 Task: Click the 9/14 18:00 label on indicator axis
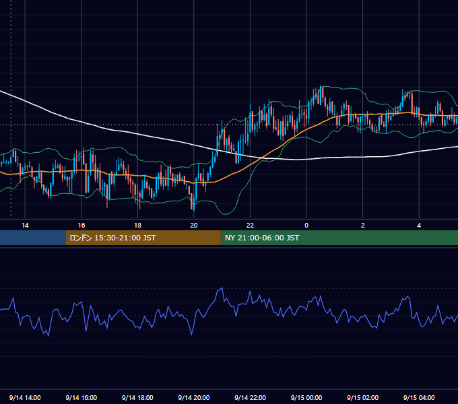(137, 397)
